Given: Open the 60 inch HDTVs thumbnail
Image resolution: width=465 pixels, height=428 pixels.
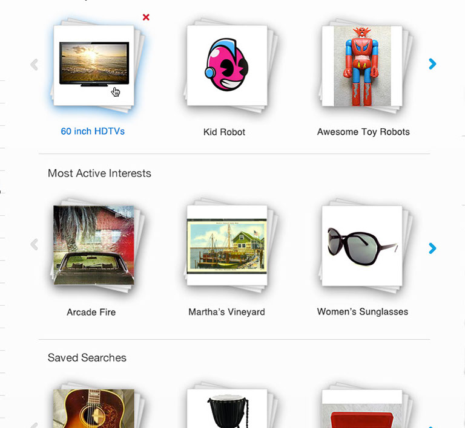Looking at the screenshot, I should point(94,65).
